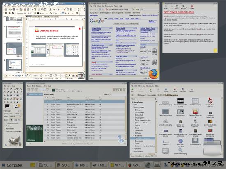Select the grey desktop slide thumbnail above slide 24
This screenshot has width=226, height=169.
tap(14, 48)
